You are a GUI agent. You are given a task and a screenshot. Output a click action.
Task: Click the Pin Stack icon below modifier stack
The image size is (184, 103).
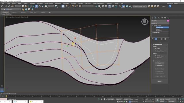coord(153,39)
